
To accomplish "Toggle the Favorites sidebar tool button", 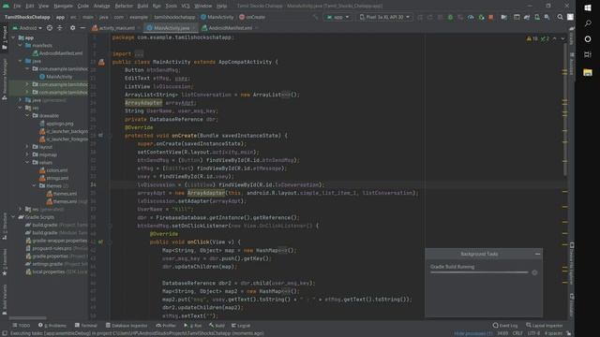I will pos(4,262).
